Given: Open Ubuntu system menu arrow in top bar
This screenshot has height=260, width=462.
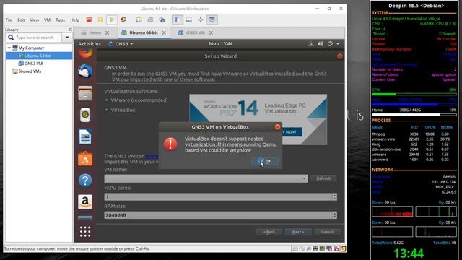Looking at the screenshot, I should click(x=338, y=44).
